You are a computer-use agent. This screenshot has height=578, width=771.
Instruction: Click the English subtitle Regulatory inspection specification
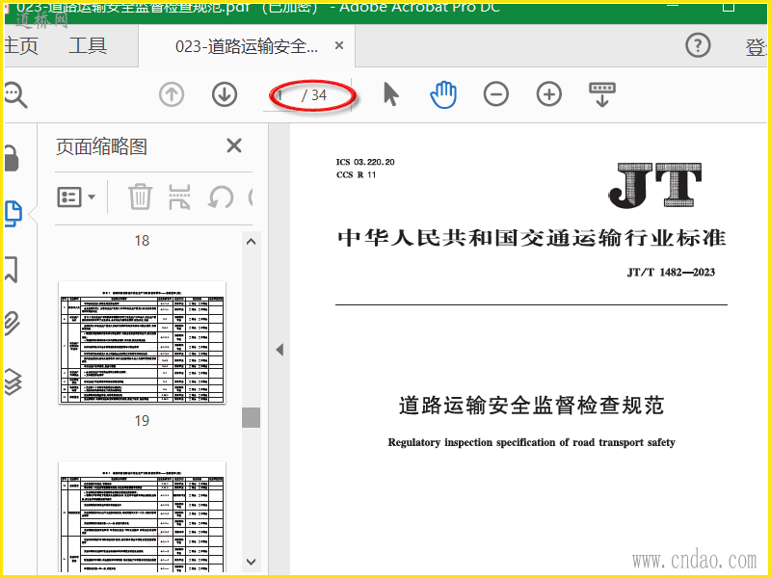[532, 442]
